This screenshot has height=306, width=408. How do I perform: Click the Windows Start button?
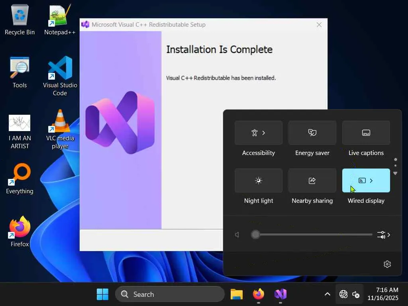pos(102,294)
